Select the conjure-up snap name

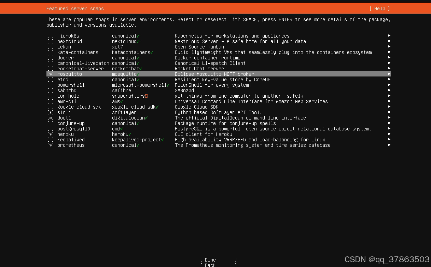(x=71, y=123)
